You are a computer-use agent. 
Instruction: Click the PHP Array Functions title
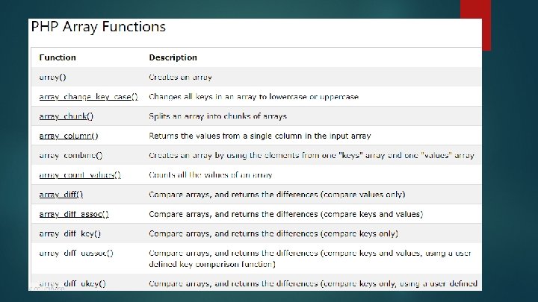[98, 27]
